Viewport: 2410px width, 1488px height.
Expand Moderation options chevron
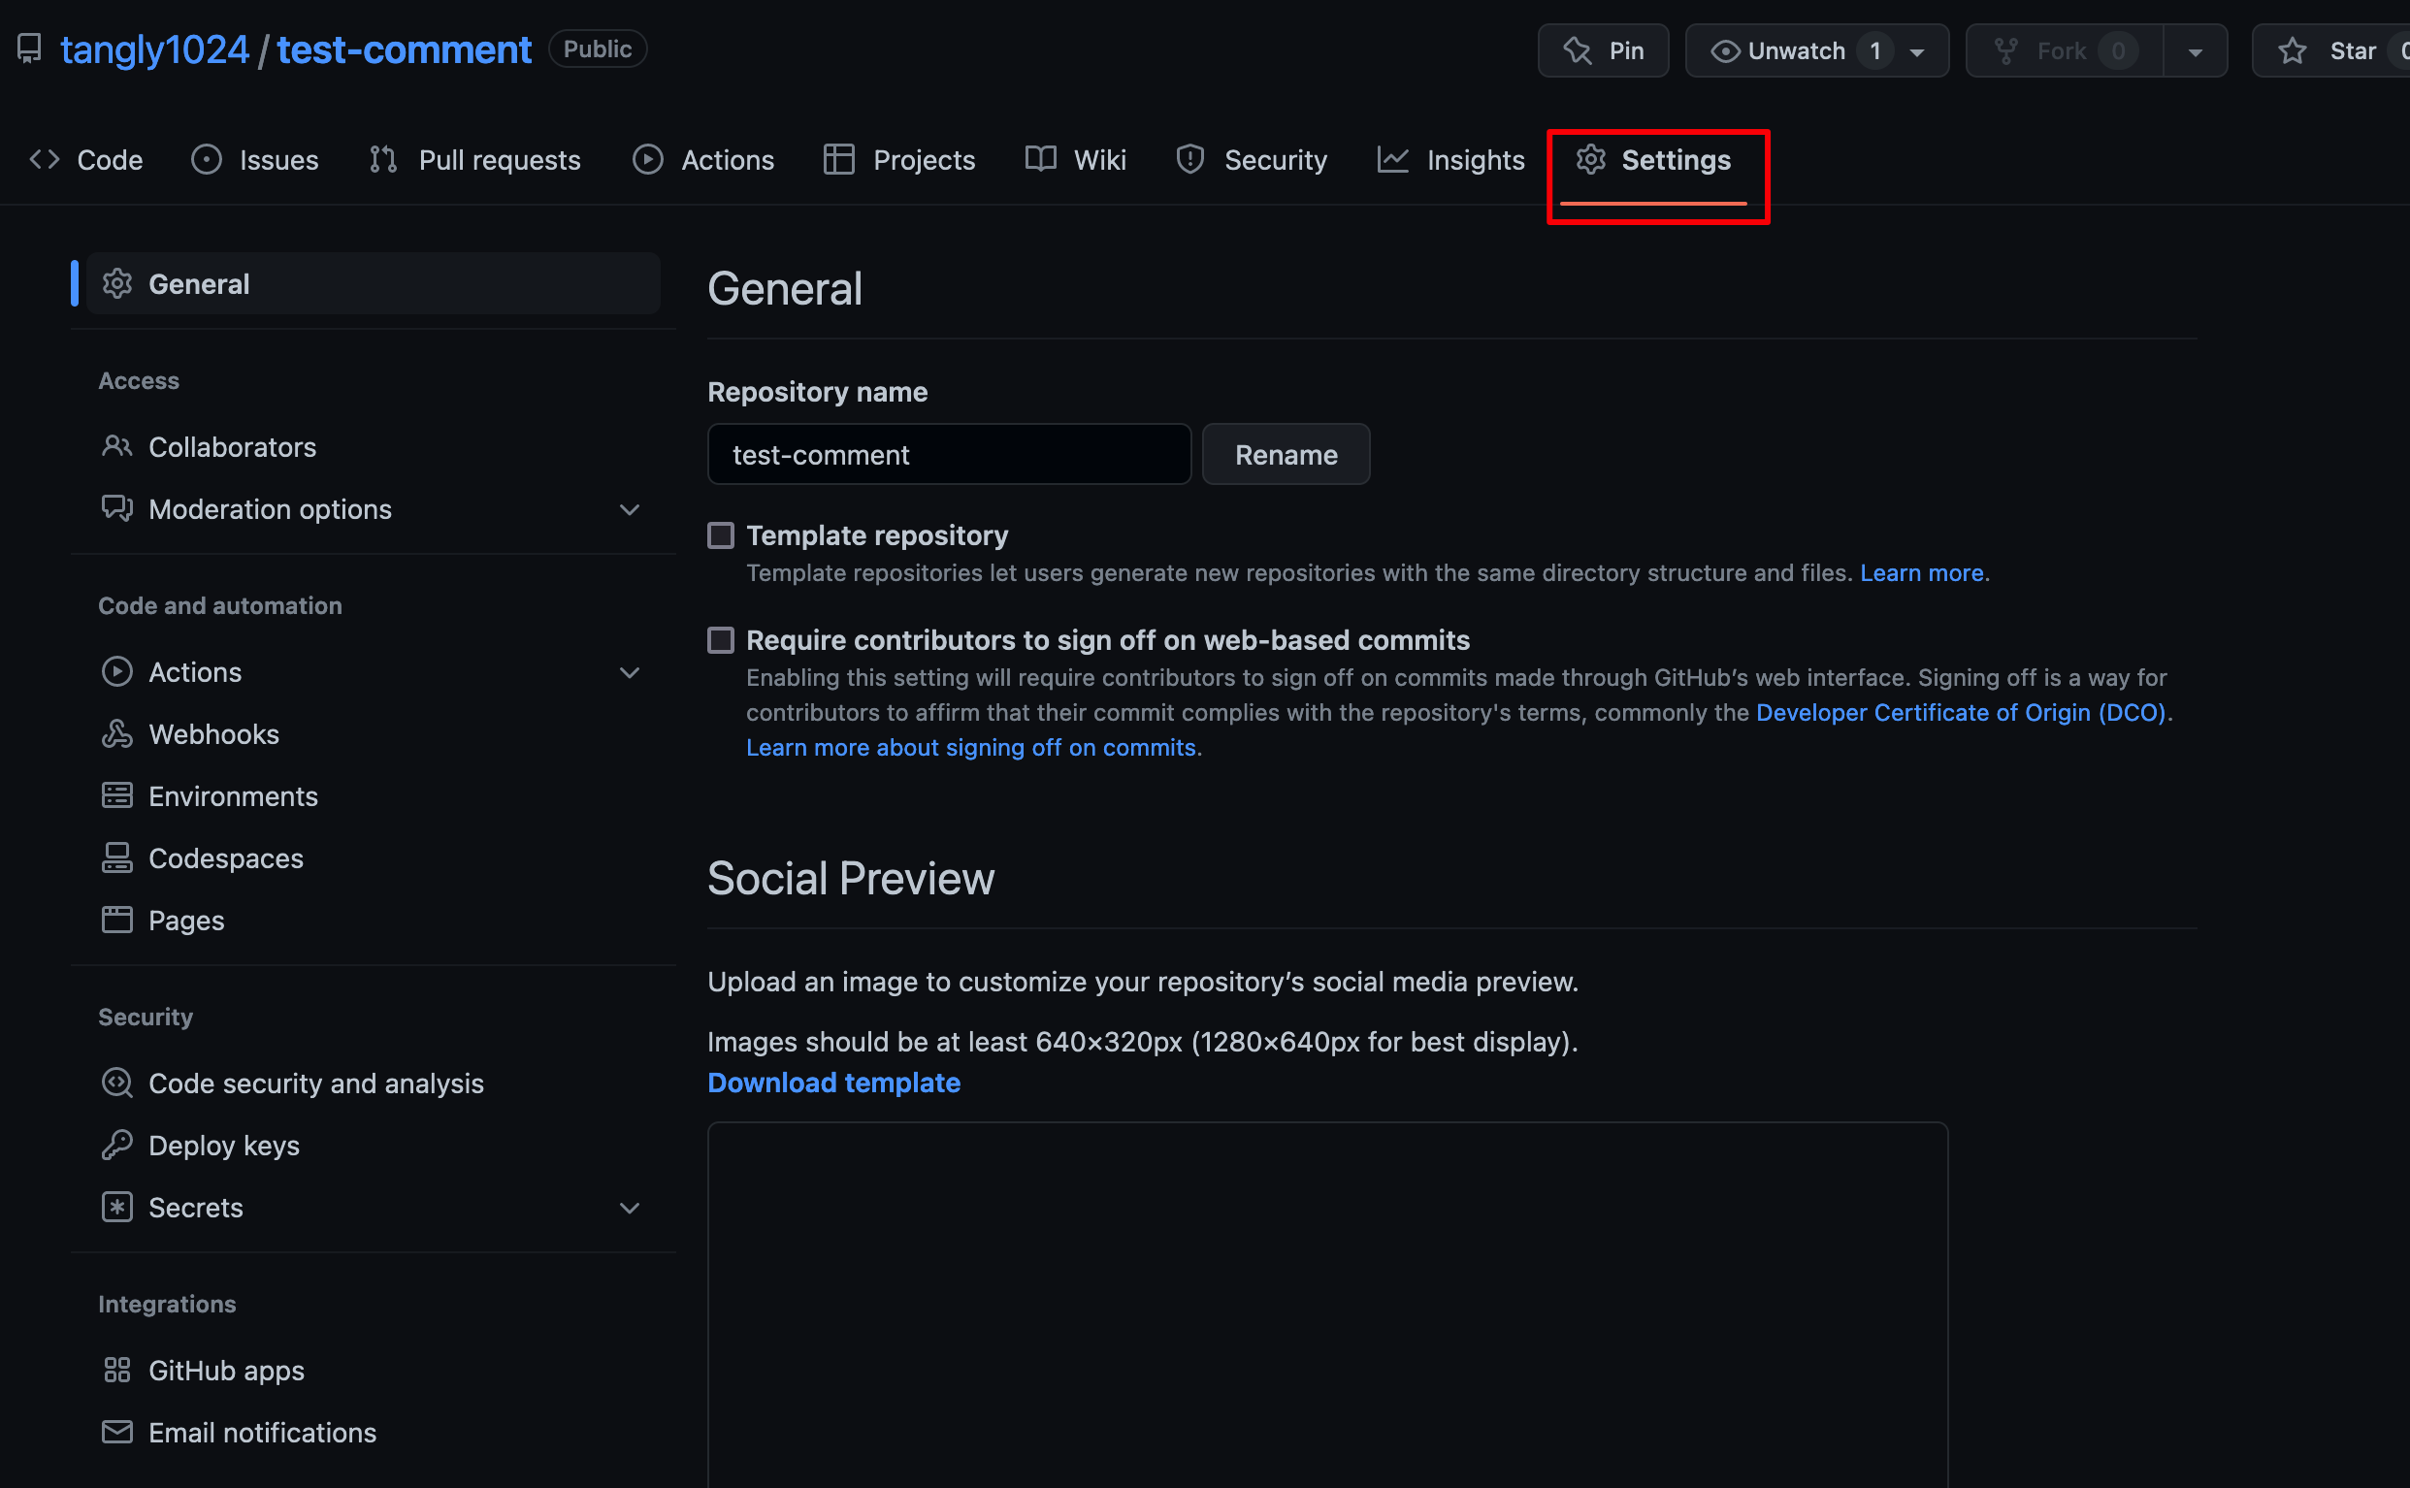[x=630, y=510]
